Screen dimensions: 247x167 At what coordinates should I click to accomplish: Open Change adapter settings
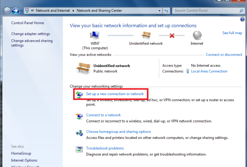click(31, 34)
